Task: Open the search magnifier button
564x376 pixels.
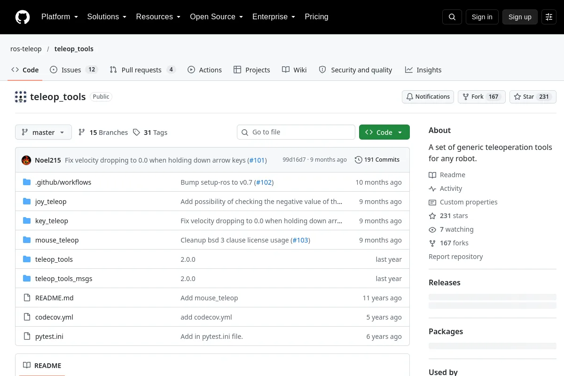Action: [452, 17]
